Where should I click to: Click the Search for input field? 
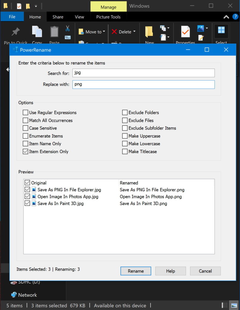pyautogui.click(x=144, y=73)
